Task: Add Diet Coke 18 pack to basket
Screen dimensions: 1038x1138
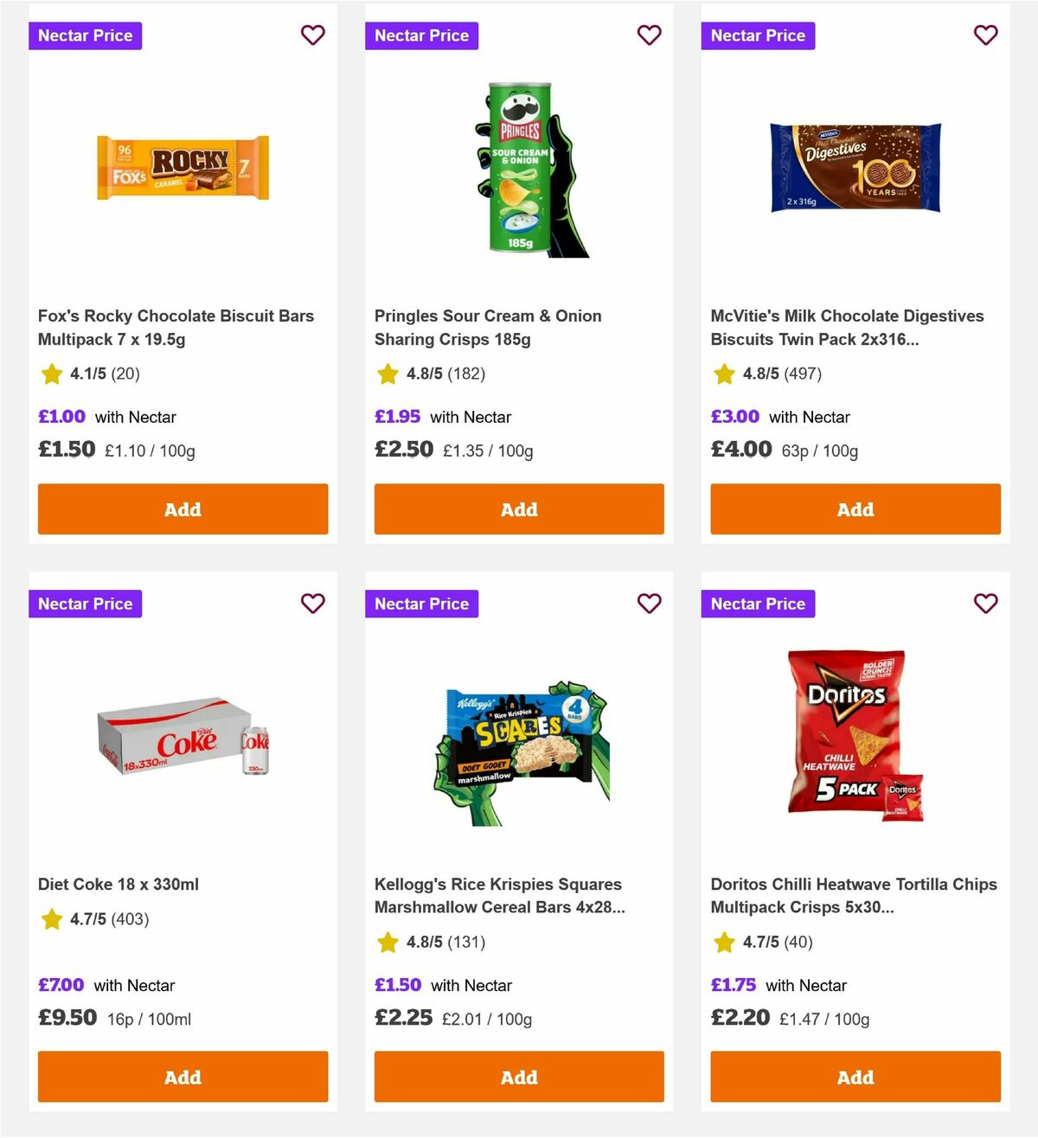Action: coord(183,1077)
